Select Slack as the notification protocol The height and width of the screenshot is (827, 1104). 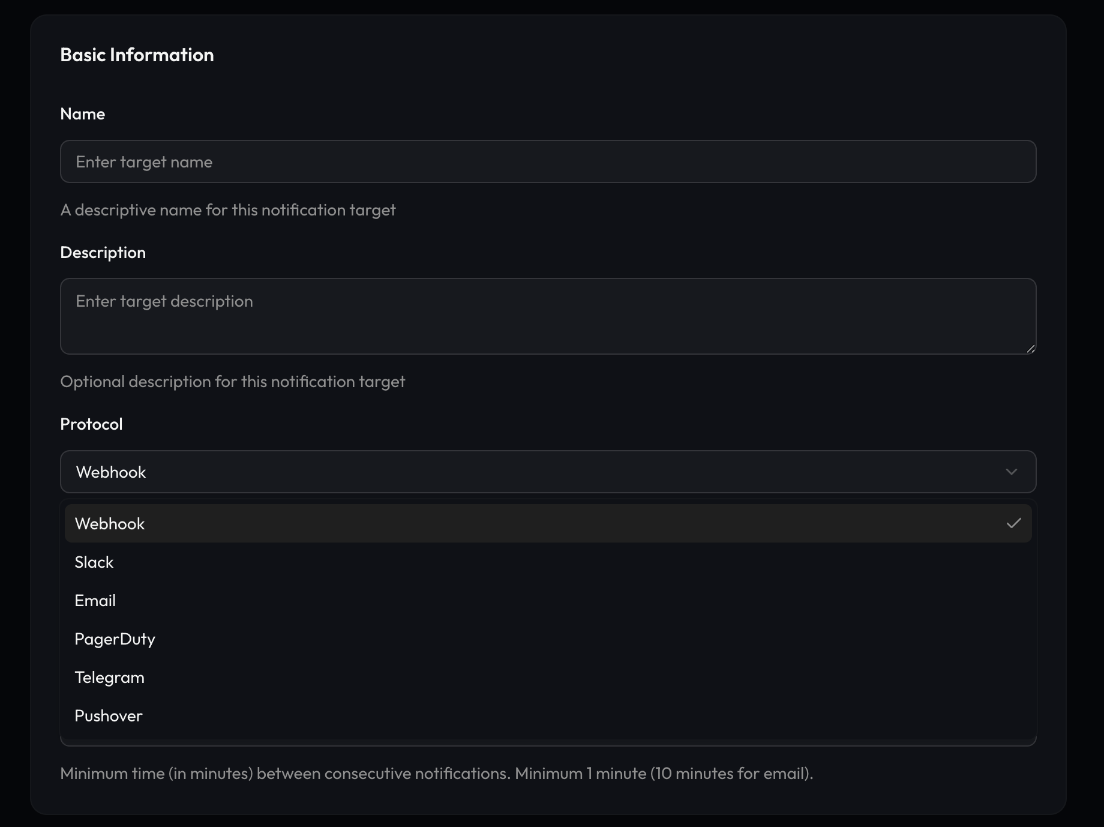coord(94,562)
